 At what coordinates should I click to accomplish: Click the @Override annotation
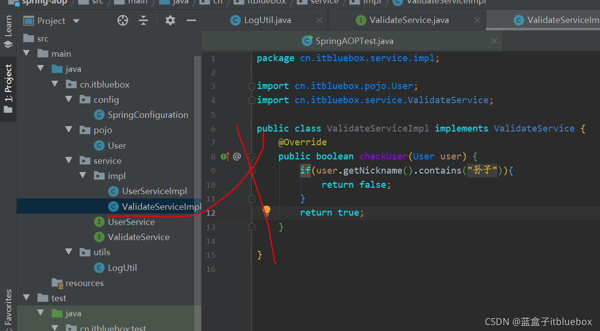302,142
